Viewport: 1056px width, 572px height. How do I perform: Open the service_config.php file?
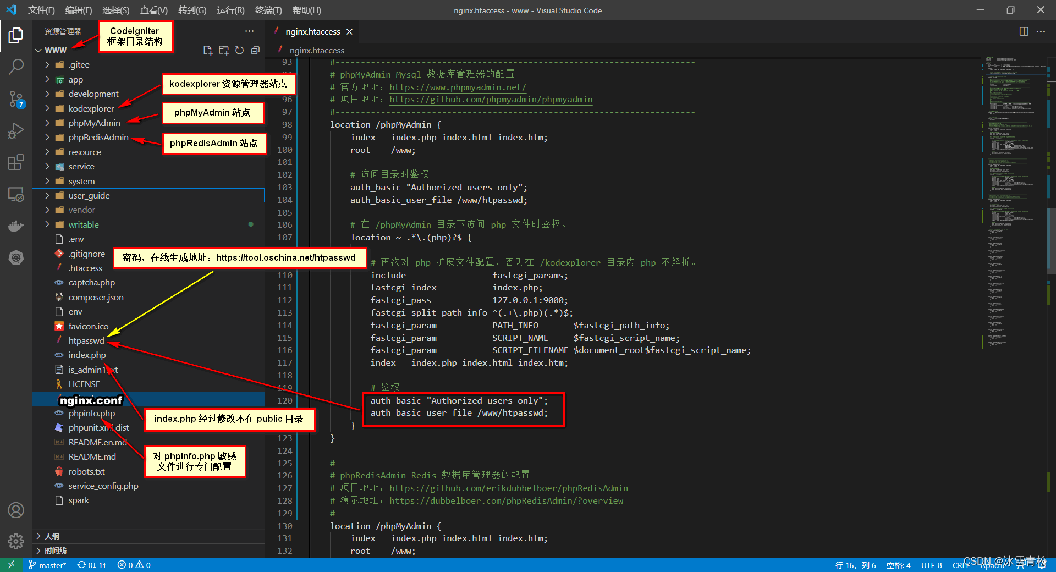103,486
